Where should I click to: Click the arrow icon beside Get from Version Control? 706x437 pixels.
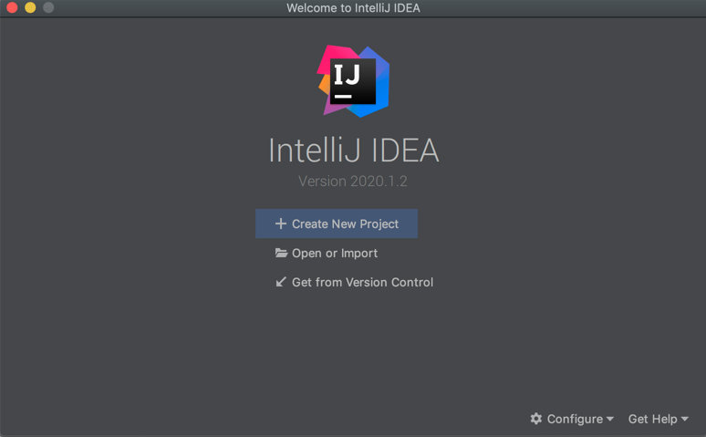coord(281,282)
